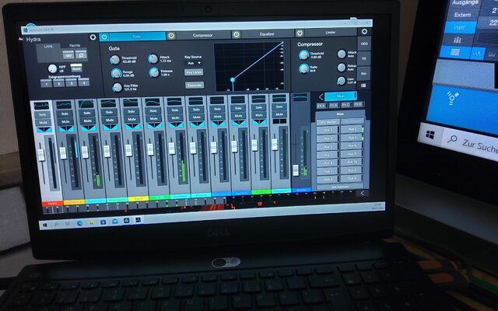498x311 pixels.
Task: Toggle the Equalizer power icon
Action: (237, 34)
